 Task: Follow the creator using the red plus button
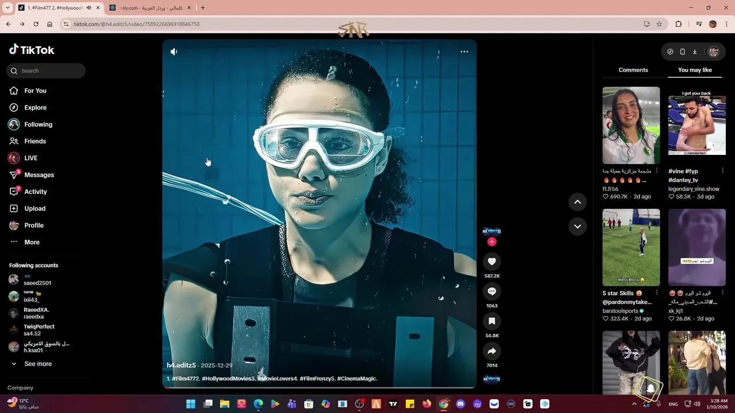pyautogui.click(x=492, y=242)
